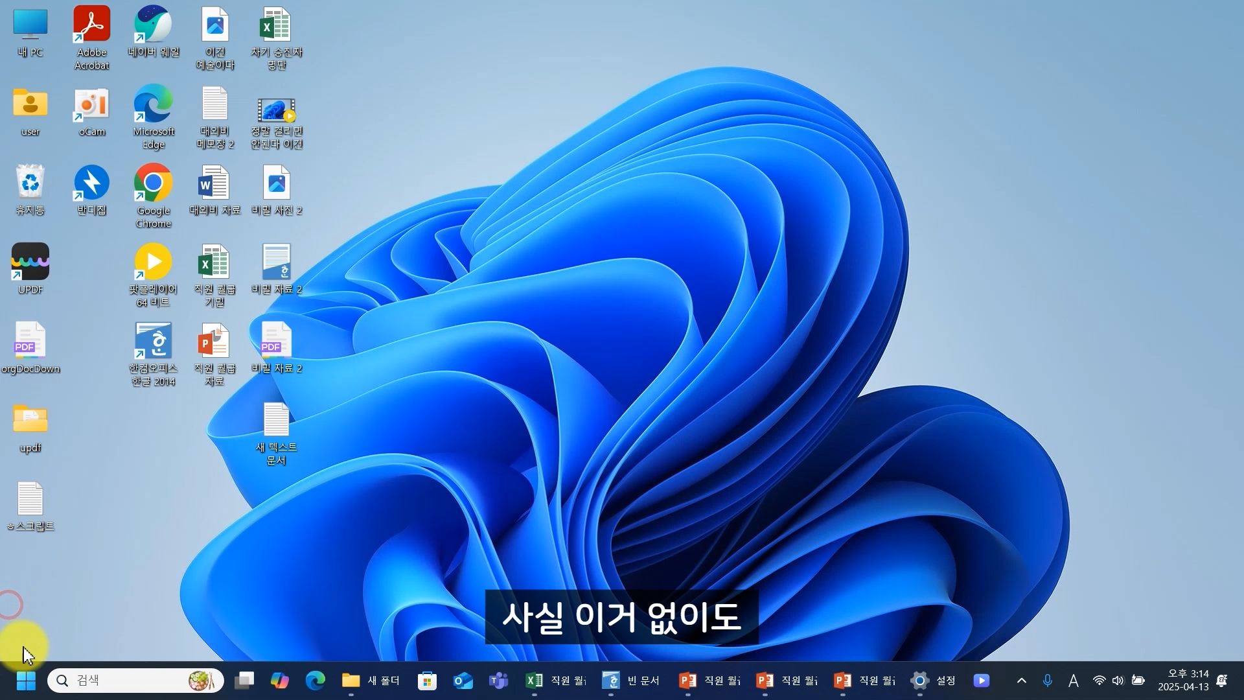Open the volume control from the tray
The width and height of the screenshot is (1244, 700).
click(1118, 681)
